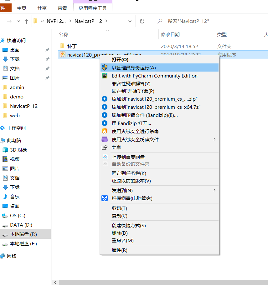Click the PyCharm icon in context menu

pos(105,76)
